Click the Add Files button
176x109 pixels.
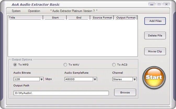point(155,21)
